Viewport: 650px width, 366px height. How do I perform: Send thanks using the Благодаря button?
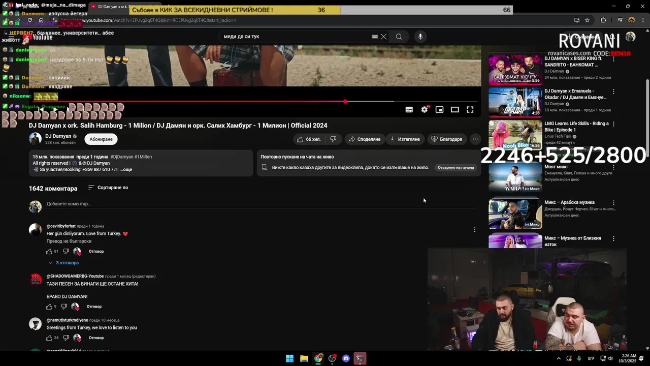[446, 139]
